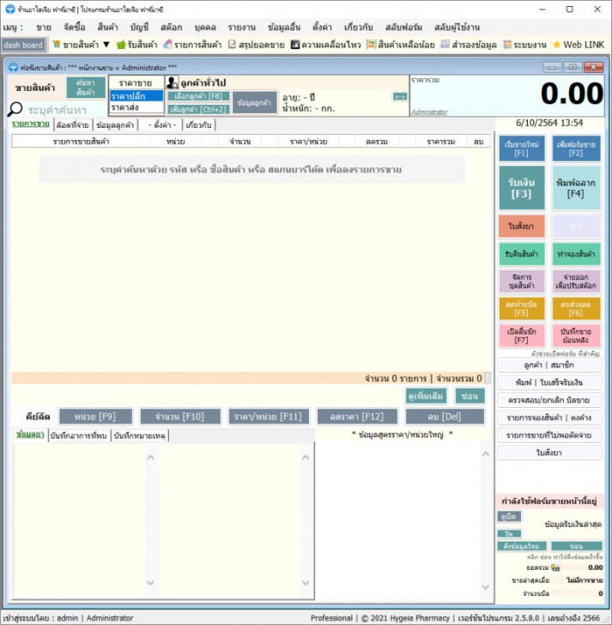Image resolution: width=612 pixels, height=625 pixels.
Task: Open the สต๊อก menu
Action: pos(172,27)
